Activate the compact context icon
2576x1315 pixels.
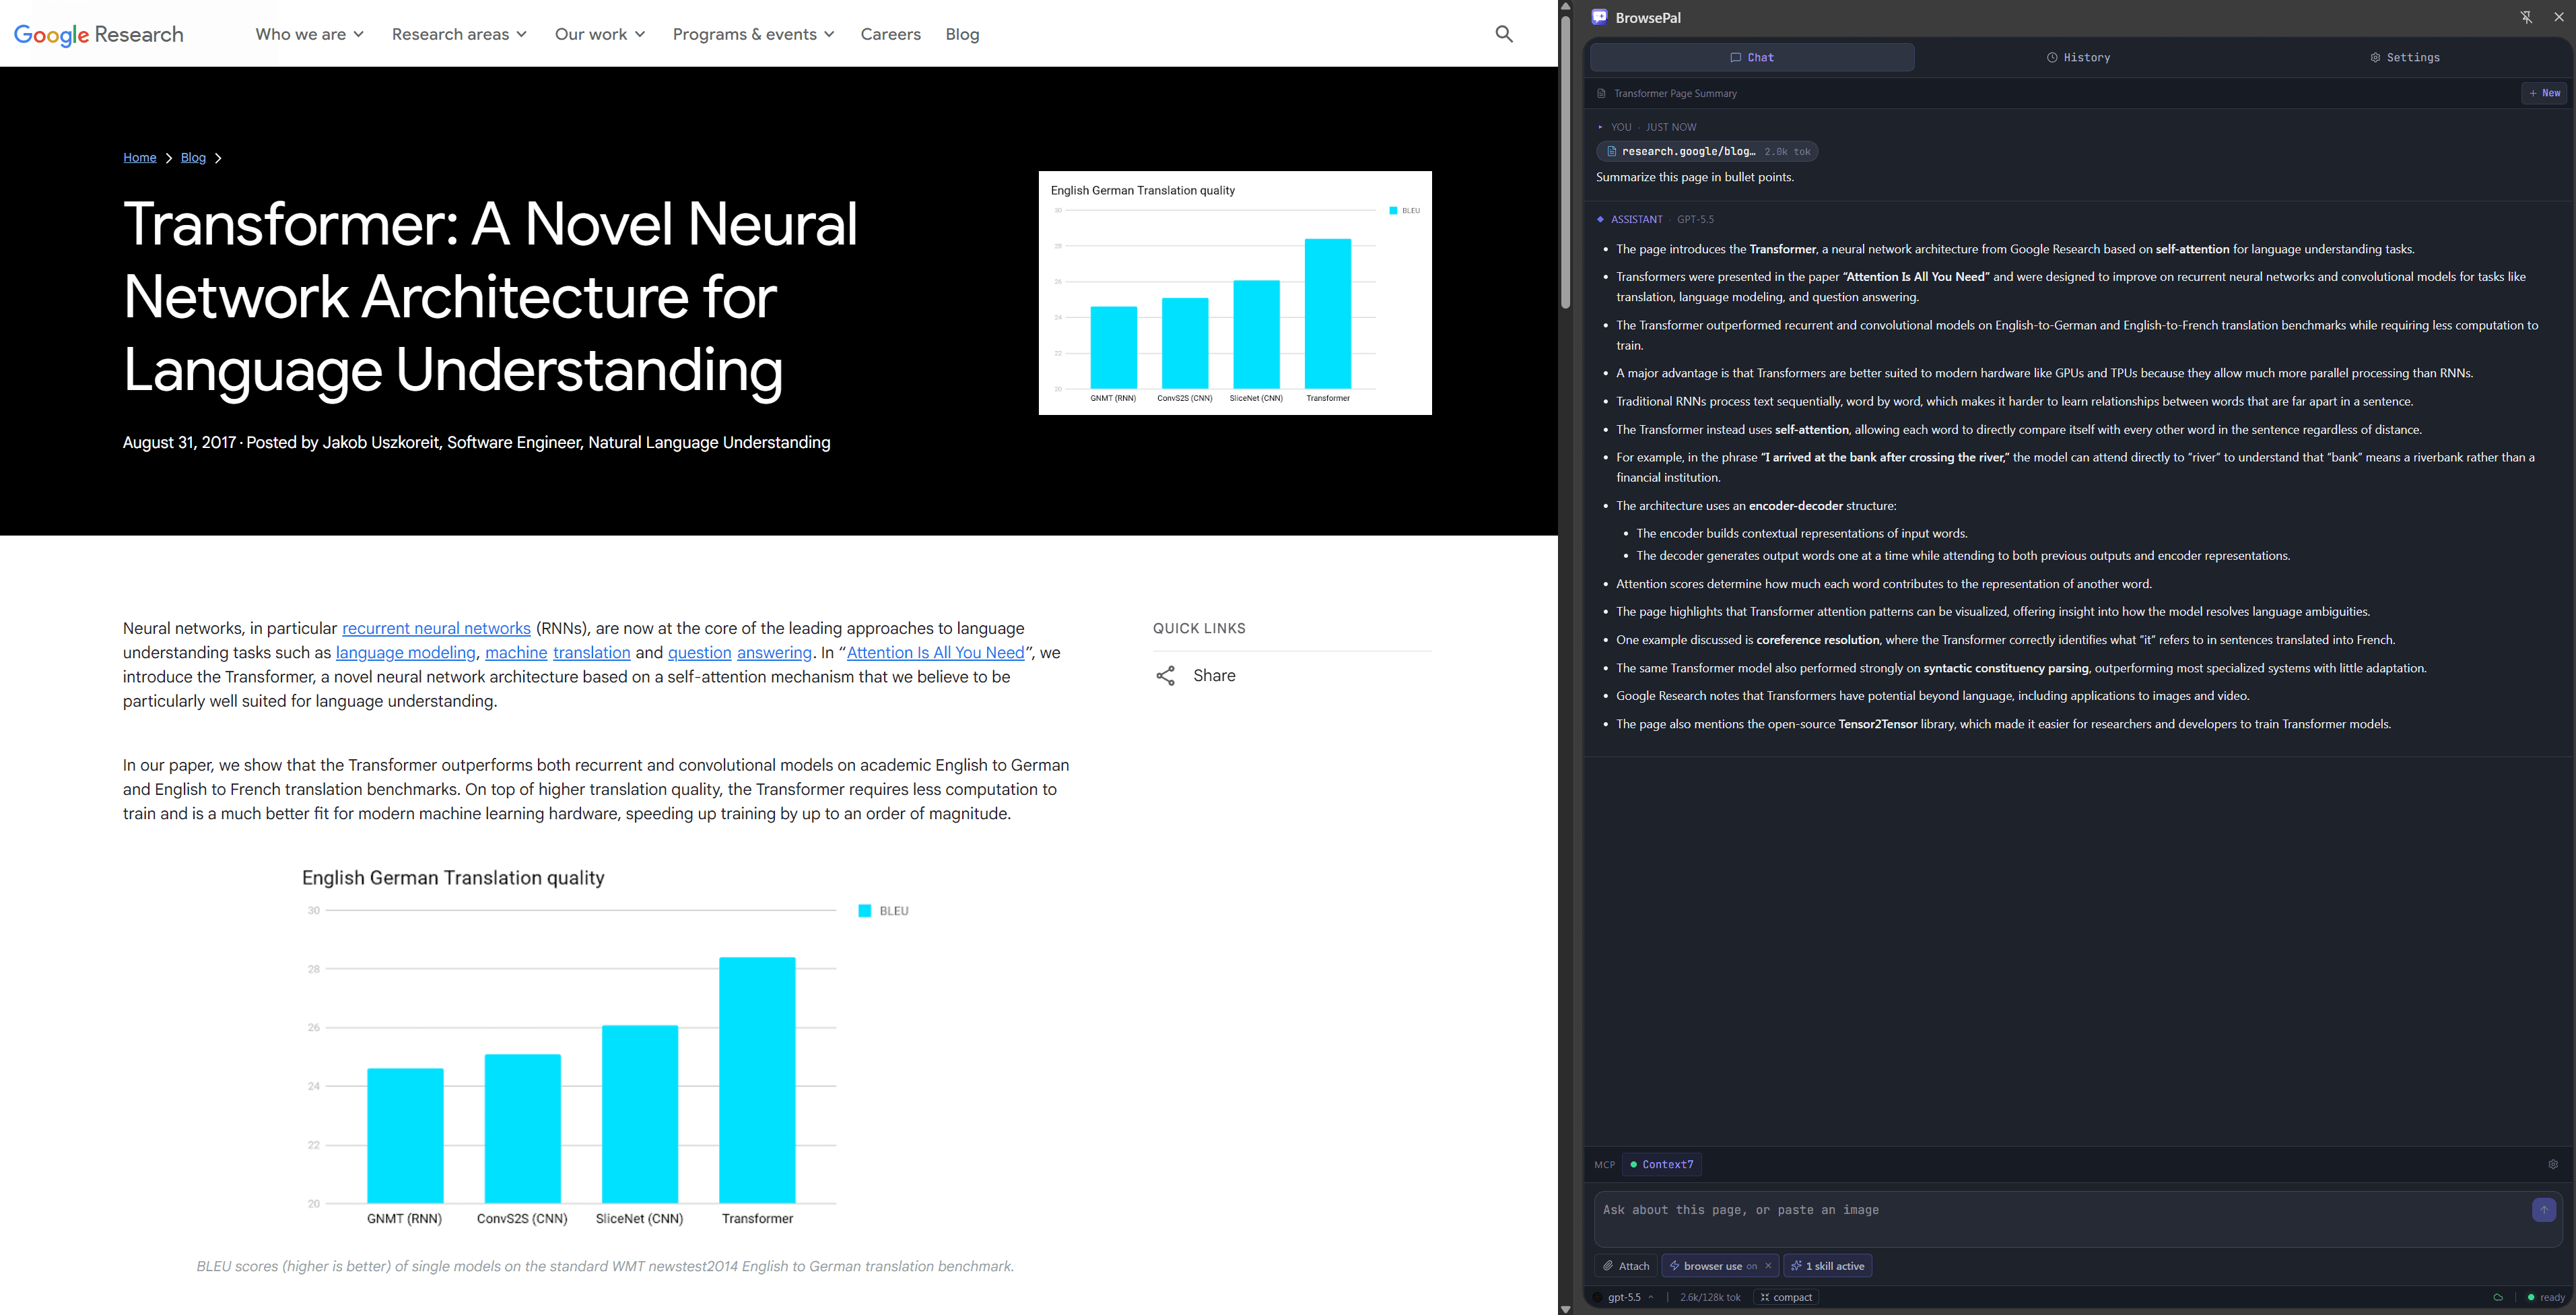pos(1786,1296)
